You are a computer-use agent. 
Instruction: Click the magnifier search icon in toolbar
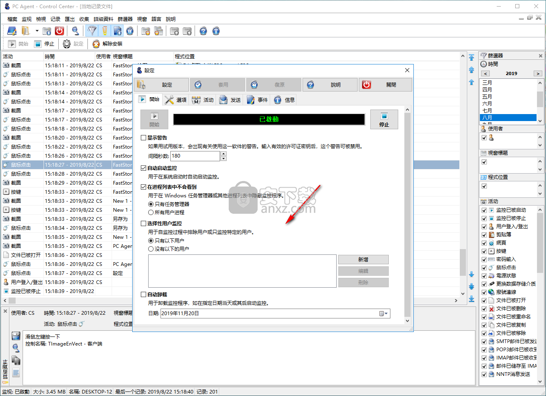click(76, 31)
